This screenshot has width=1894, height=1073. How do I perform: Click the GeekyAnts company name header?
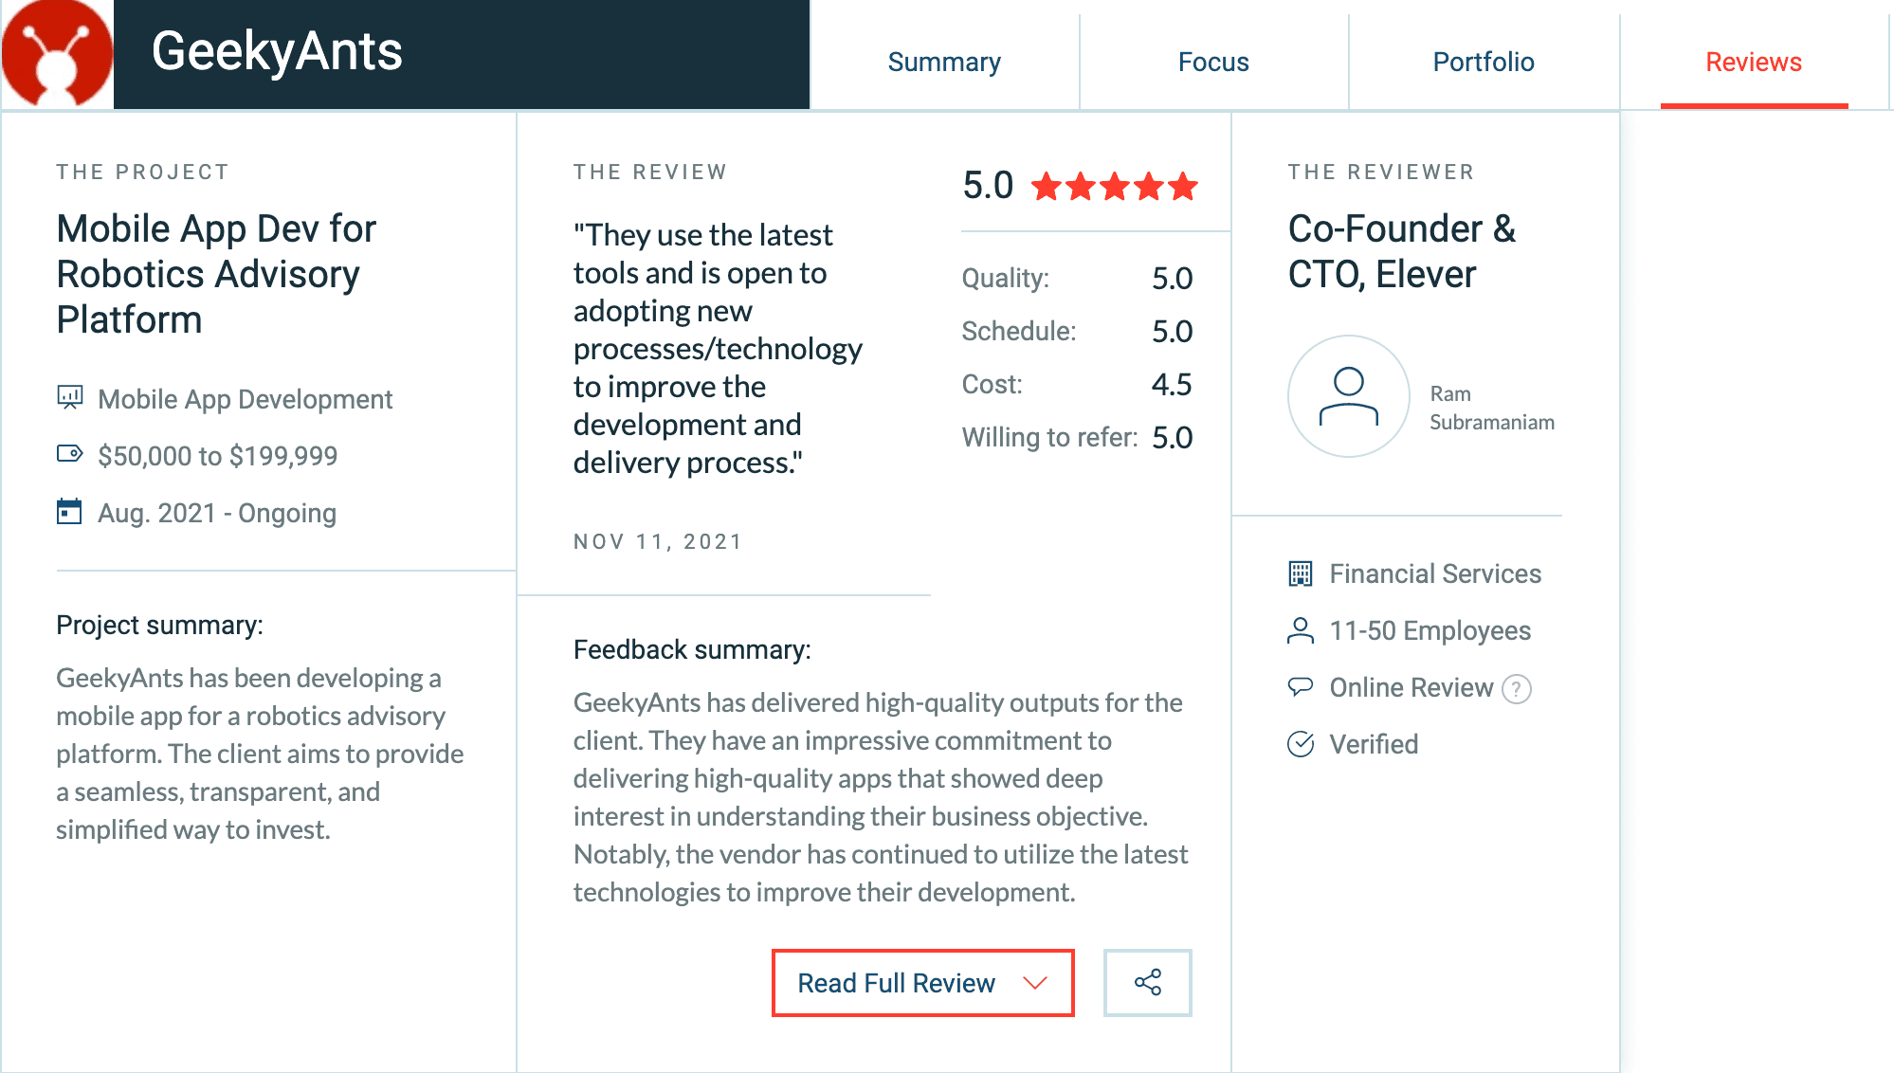tap(277, 51)
